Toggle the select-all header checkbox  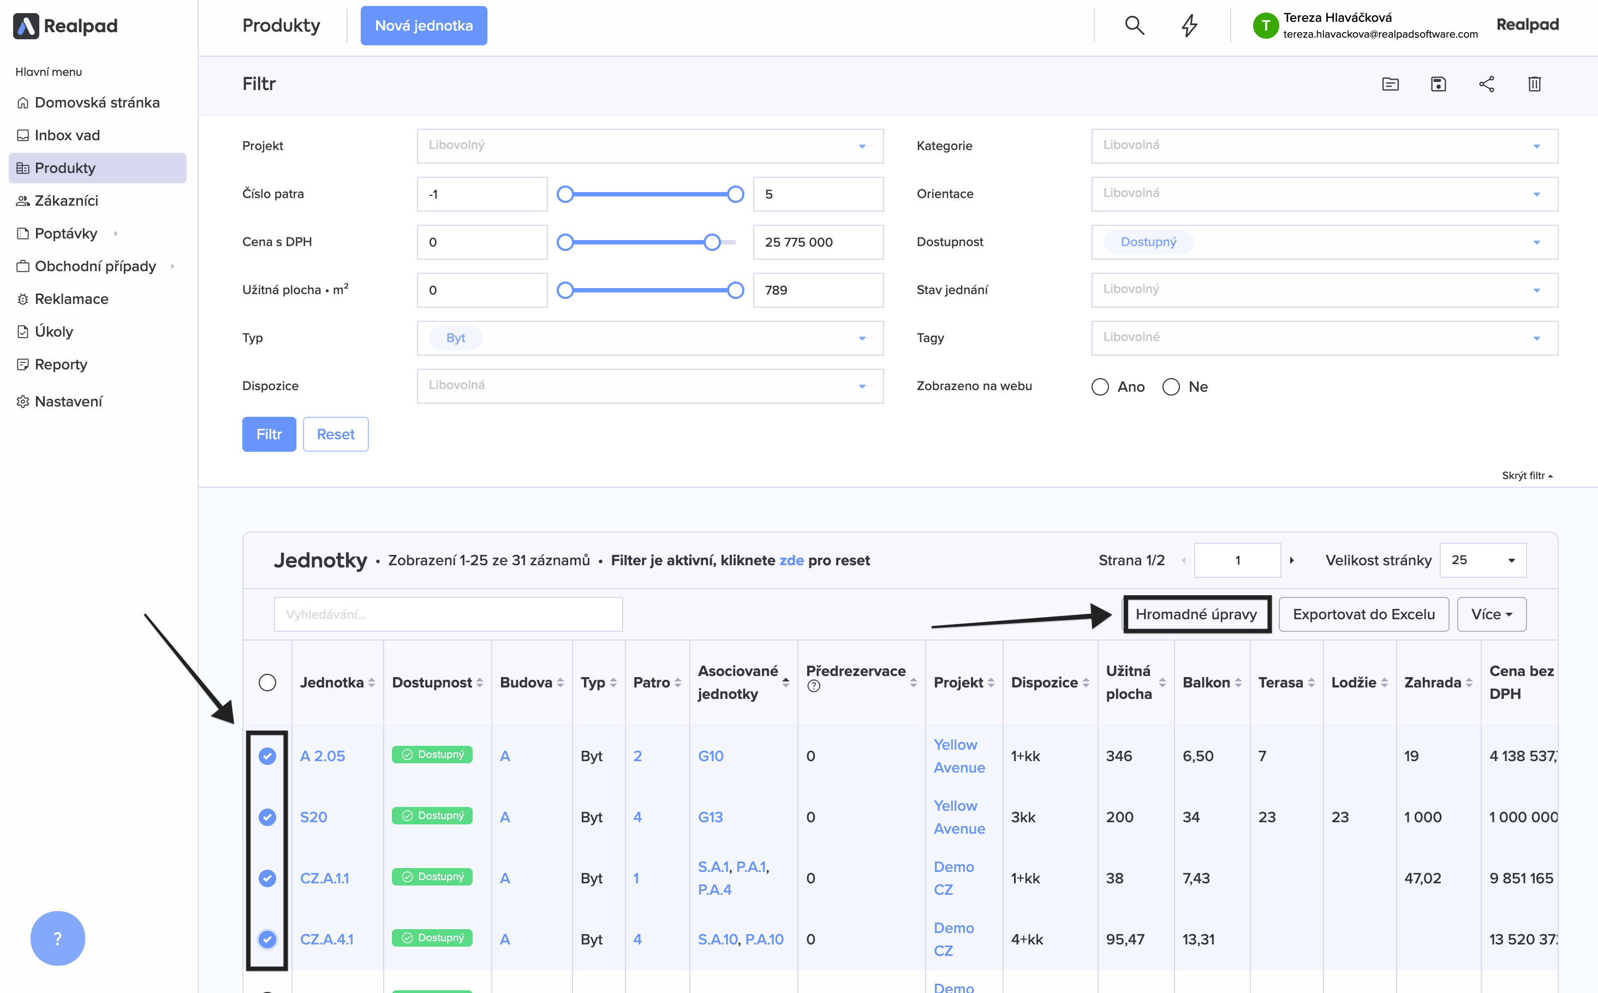[267, 683]
